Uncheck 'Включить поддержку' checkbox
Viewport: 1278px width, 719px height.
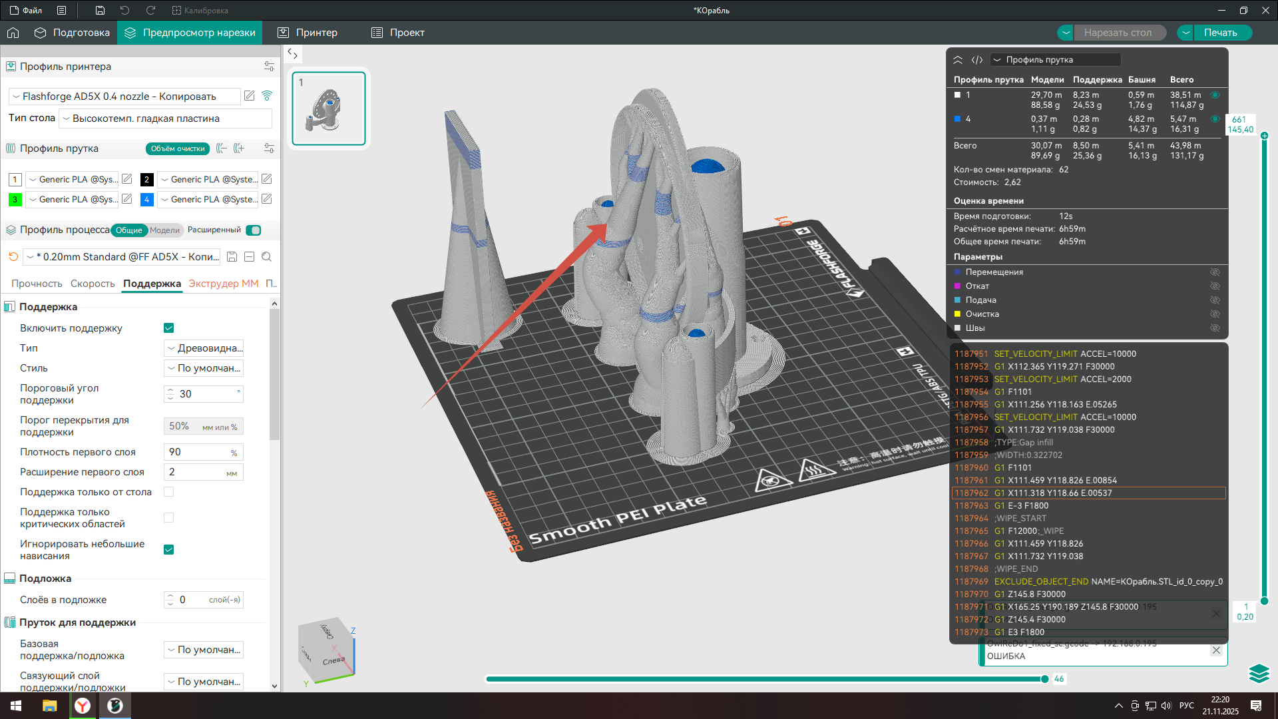tap(169, 328)
